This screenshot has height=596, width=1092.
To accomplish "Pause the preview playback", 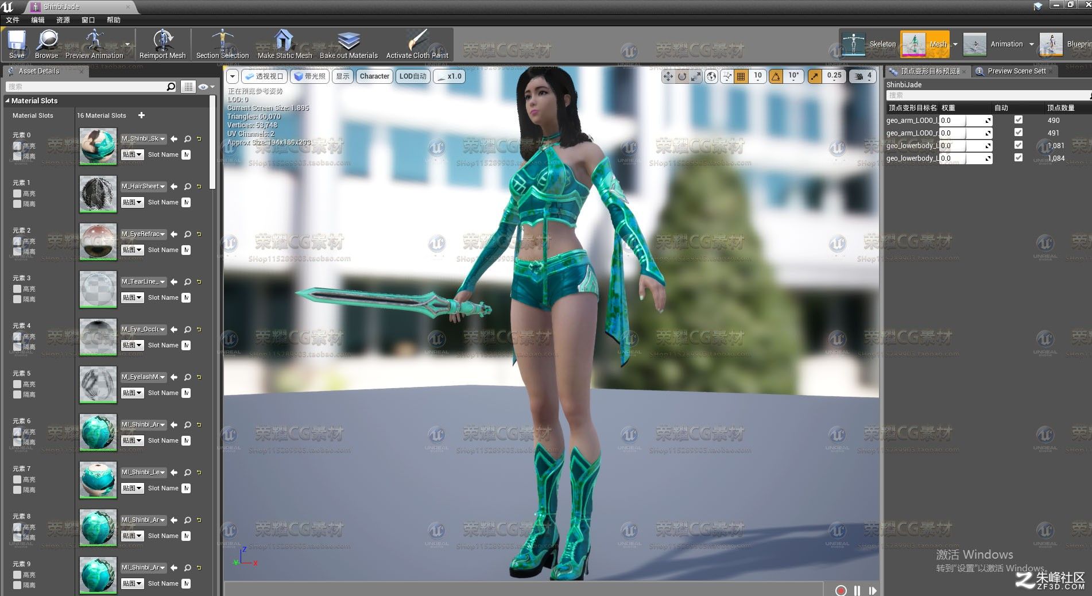I will point(857,590).
